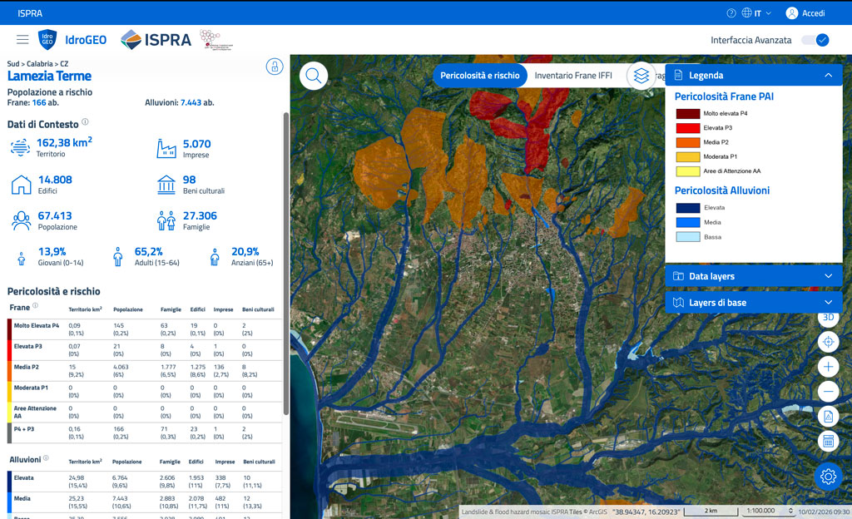Zoom out on the map
Viewport: 852px width, 519px height.
click(x=828, y=392)
